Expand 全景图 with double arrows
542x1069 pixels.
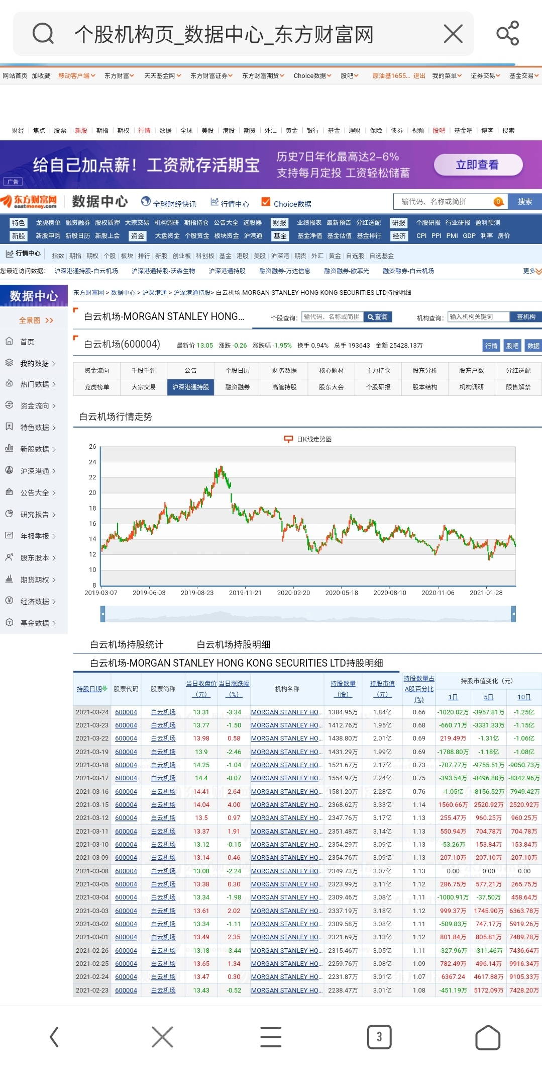(x=36, y=320)
